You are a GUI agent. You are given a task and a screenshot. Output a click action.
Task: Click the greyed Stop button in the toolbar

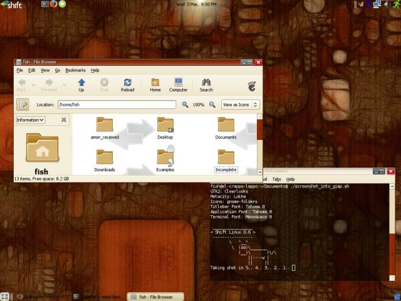click(104, 85)
